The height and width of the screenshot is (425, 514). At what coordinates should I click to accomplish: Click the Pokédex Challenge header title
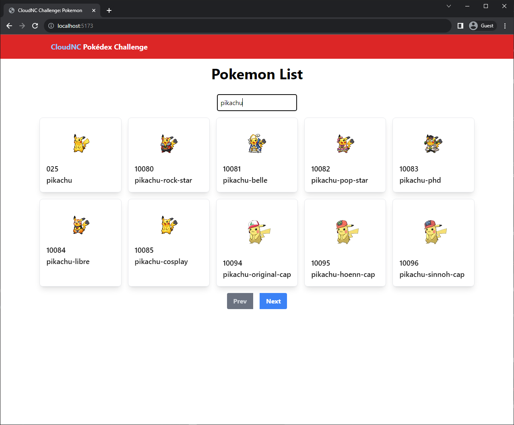pos(116,47)
